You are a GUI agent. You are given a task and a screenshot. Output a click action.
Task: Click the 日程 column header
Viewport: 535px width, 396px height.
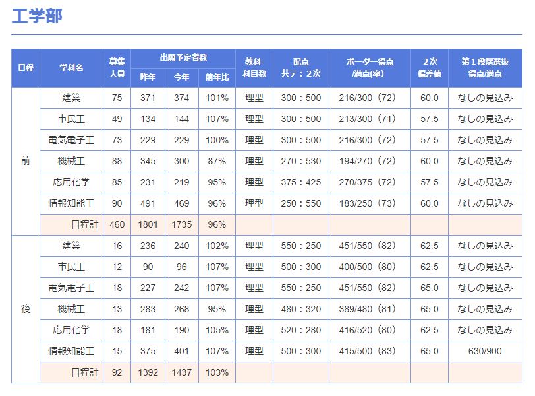(26, 68)
